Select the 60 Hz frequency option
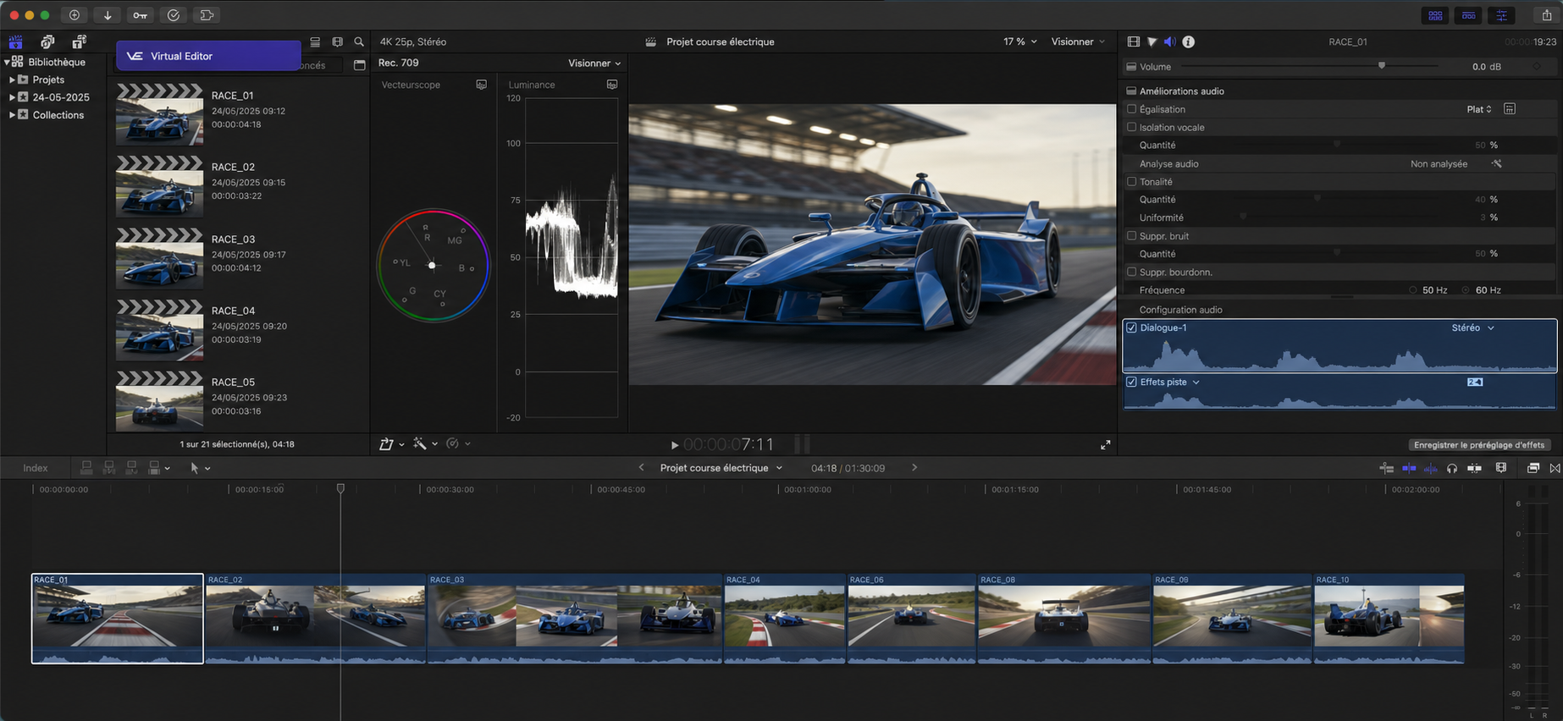This screenshot has width=1563, height=721. (1466, 290)
